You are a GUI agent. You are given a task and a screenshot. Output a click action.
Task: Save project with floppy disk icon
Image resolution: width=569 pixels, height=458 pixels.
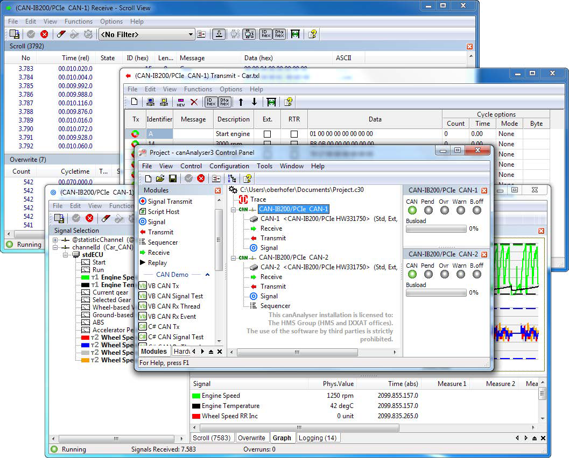(173, 178)
